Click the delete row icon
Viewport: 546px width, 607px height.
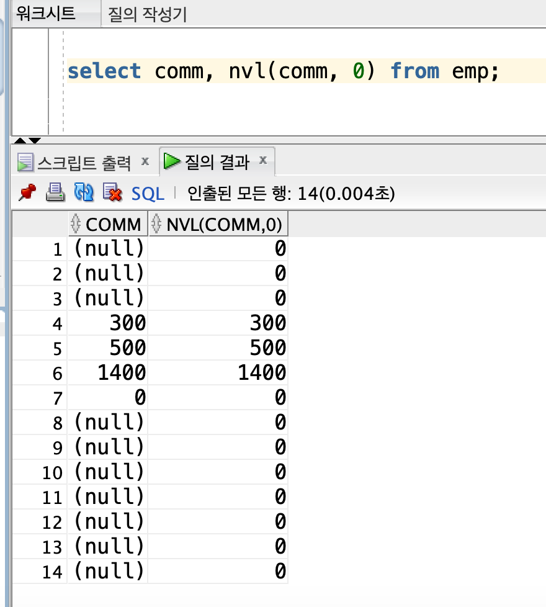[112, 193]
